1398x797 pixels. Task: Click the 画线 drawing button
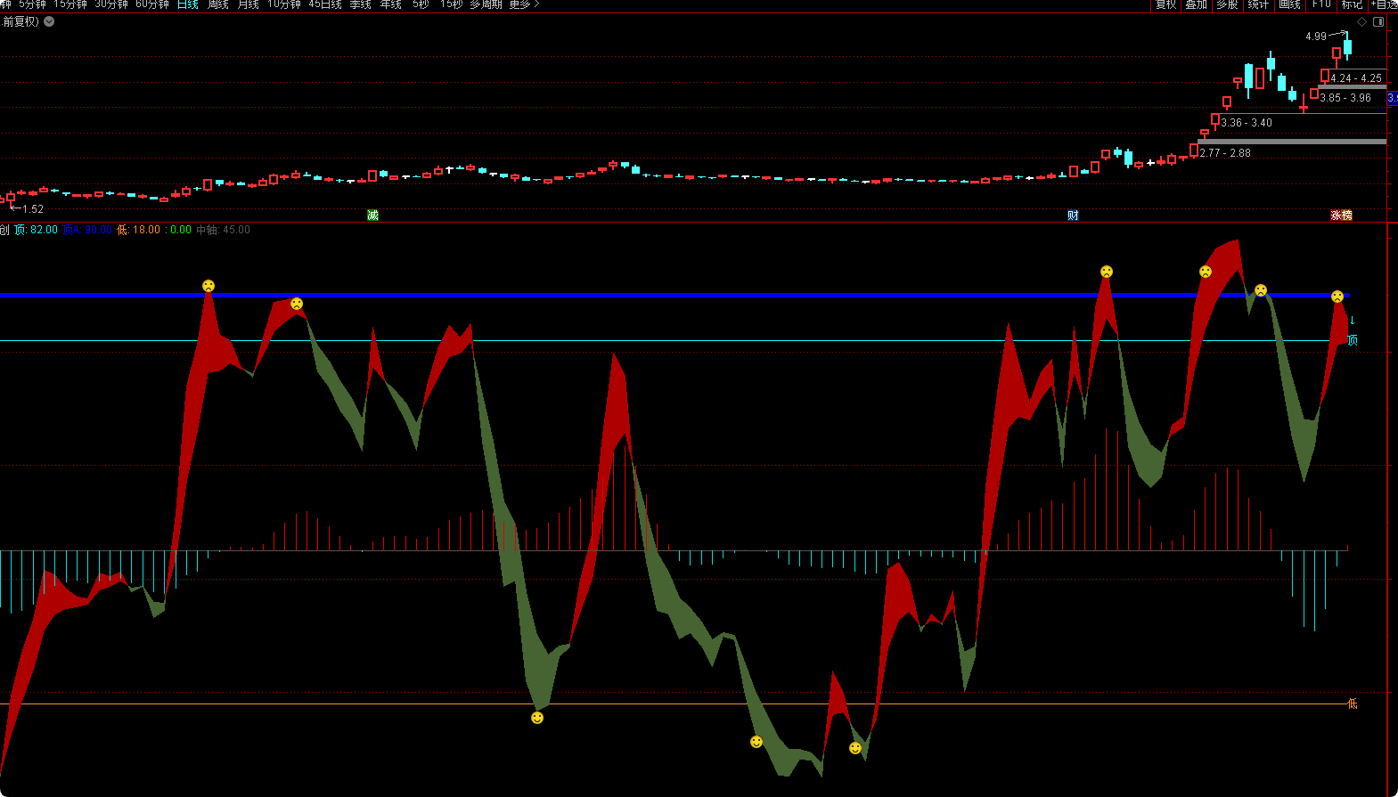(1289, 4)
